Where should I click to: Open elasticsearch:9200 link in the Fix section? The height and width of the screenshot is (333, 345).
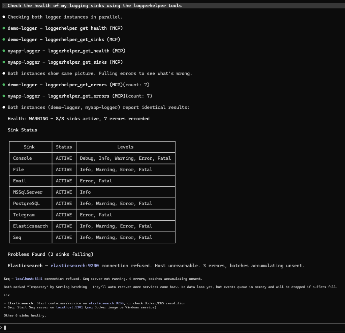(106, 303)
